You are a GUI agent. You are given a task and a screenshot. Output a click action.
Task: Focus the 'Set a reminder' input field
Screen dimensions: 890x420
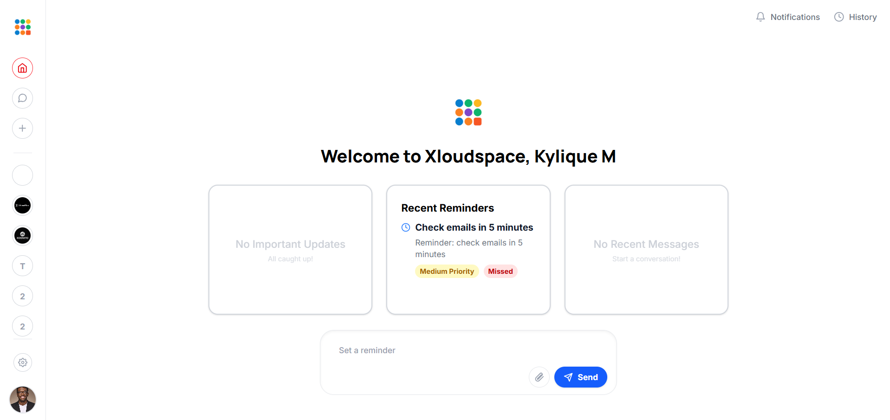click(x=468, y=350)
